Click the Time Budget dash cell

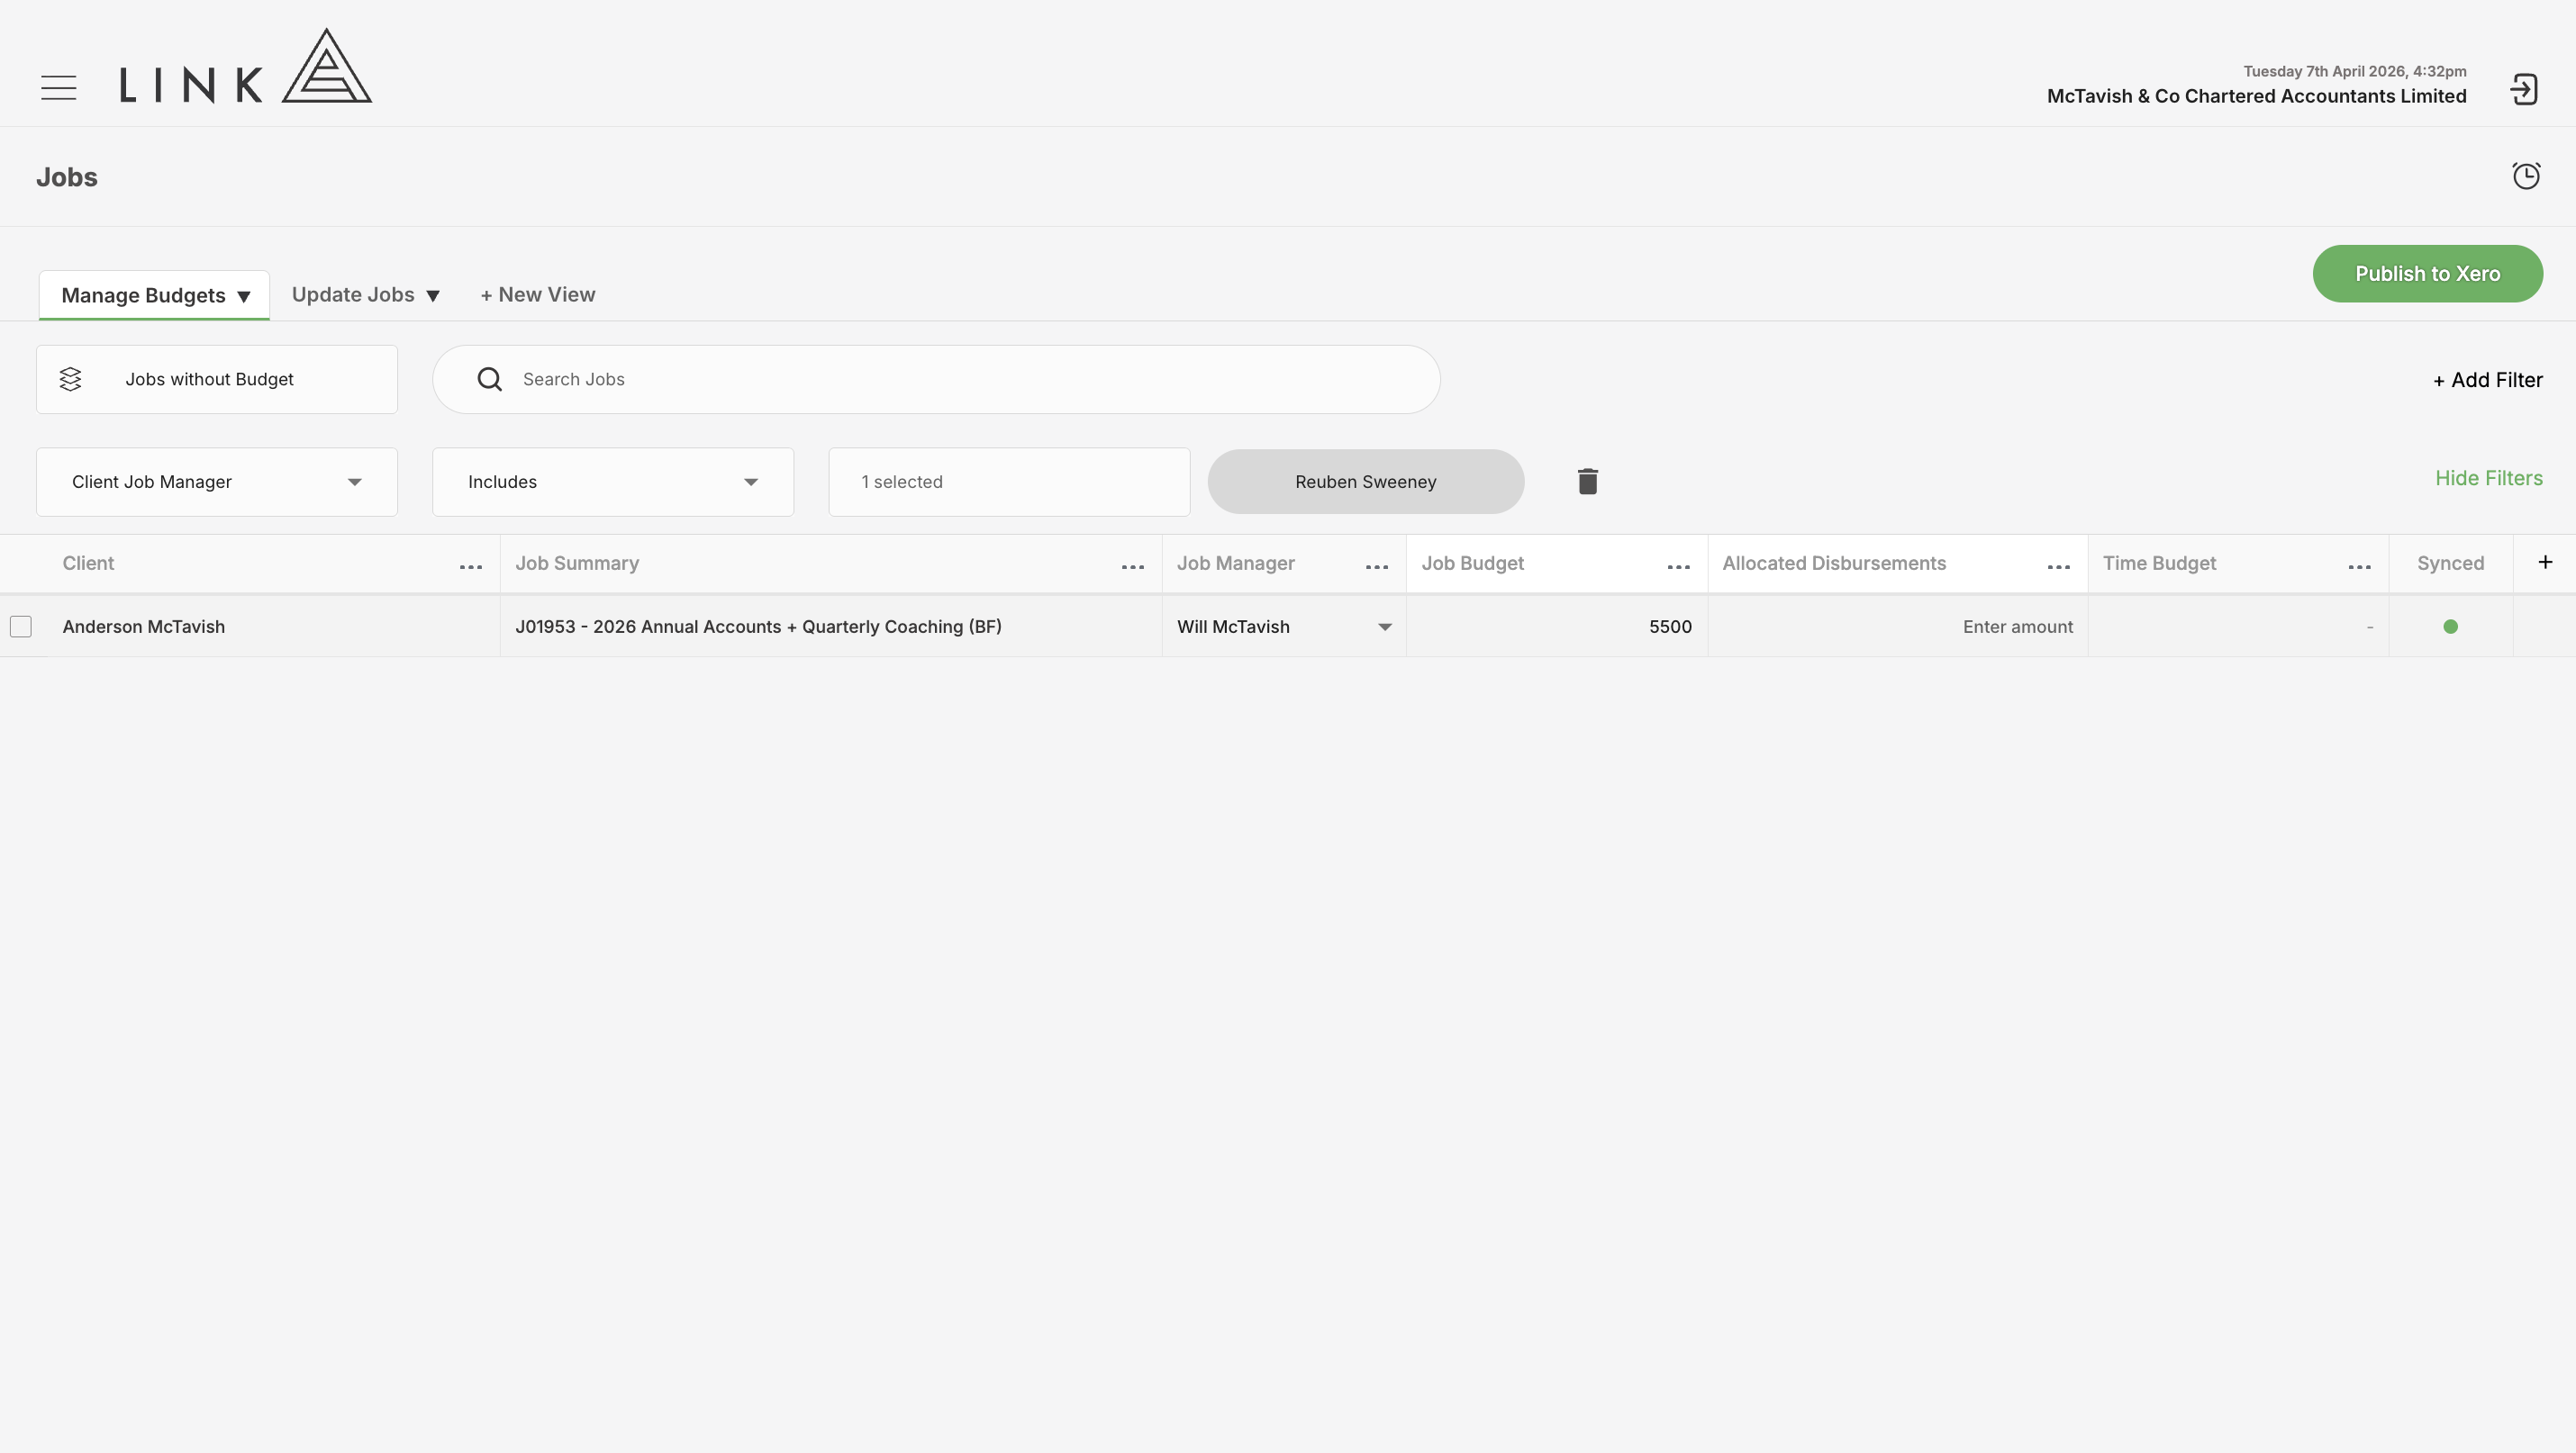[2369, 627]
